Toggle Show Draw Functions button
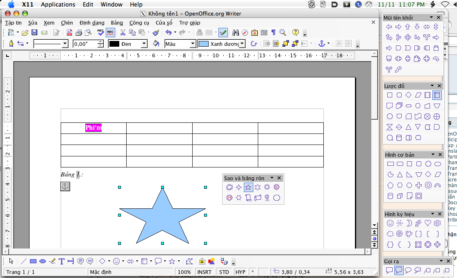The width and height of the screenshot is (457, 278). pos(223,32)
